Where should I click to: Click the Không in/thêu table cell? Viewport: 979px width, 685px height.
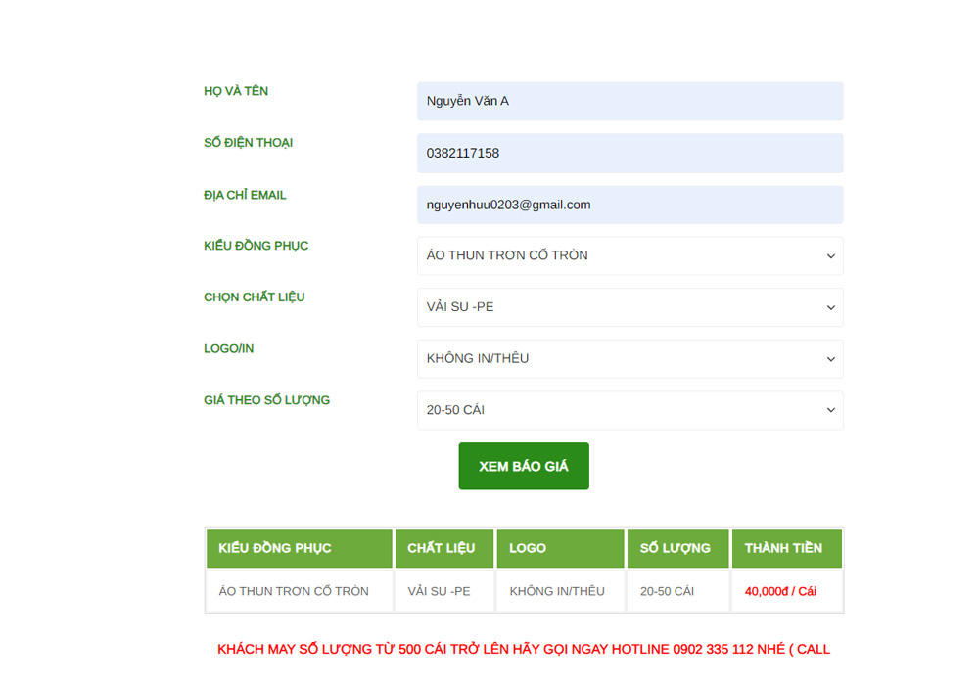click(557, 591)
